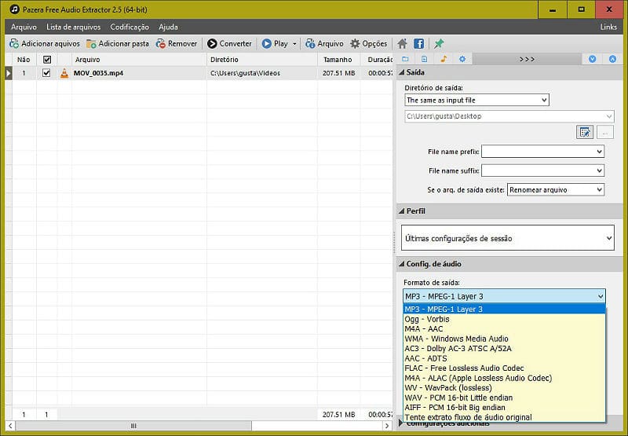Viewport: 628px width, 436px height.
Task: Switch to the audio note panel tab icon
Action: point(444,59)
